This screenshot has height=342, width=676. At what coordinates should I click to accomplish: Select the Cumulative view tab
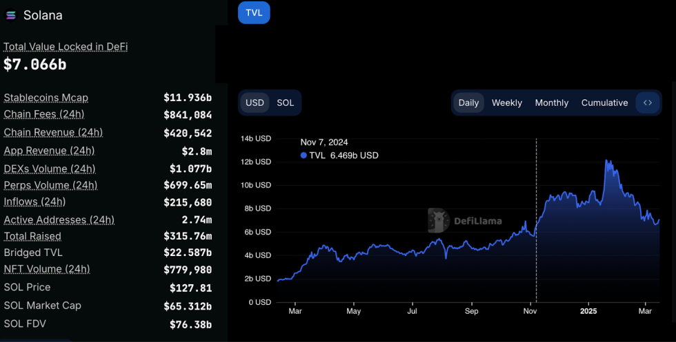pos(604,103)
